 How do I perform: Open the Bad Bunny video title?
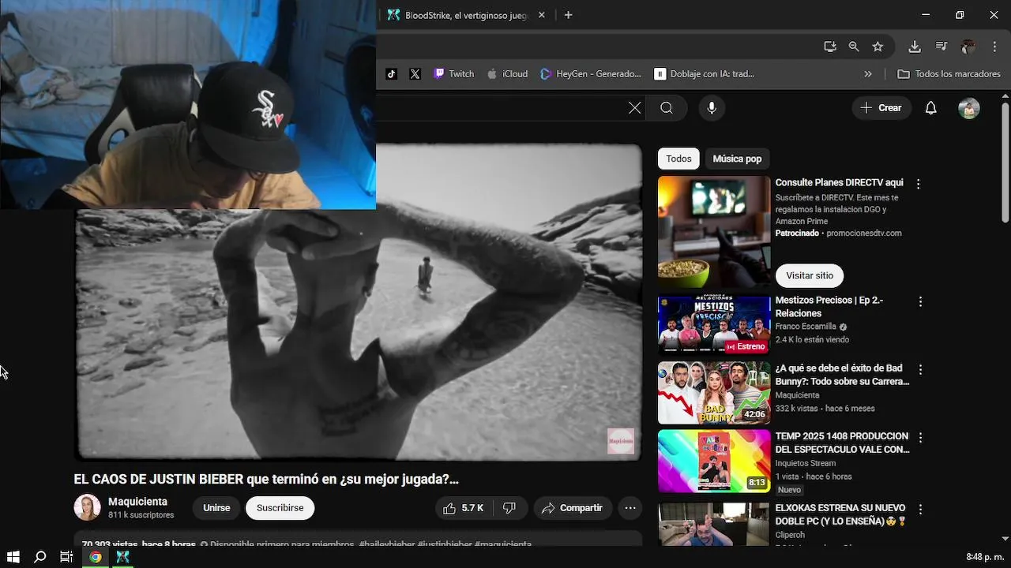pos(842,375)
